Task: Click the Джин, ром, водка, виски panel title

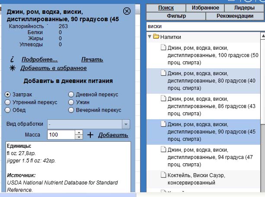Action: 63,16
